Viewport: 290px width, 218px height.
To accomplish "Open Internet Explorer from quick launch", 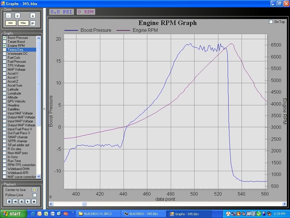I will click(x=33, y=214).
